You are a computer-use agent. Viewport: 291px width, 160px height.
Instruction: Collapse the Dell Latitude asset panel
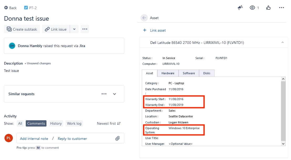coord(283,42)
